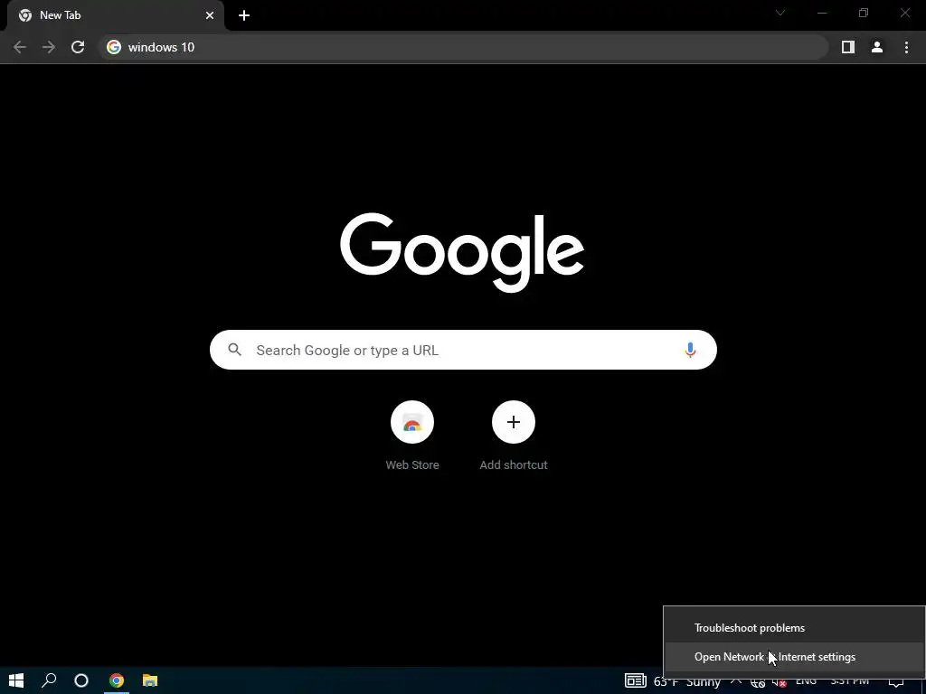Open the Web Store shortcut
Screen dimensions: 926x694
pos(412,422)
